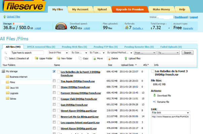Screen dimensions: 203x134
Task: Click file icon next to You Again DVDRip
Action: tap(59, 81)
